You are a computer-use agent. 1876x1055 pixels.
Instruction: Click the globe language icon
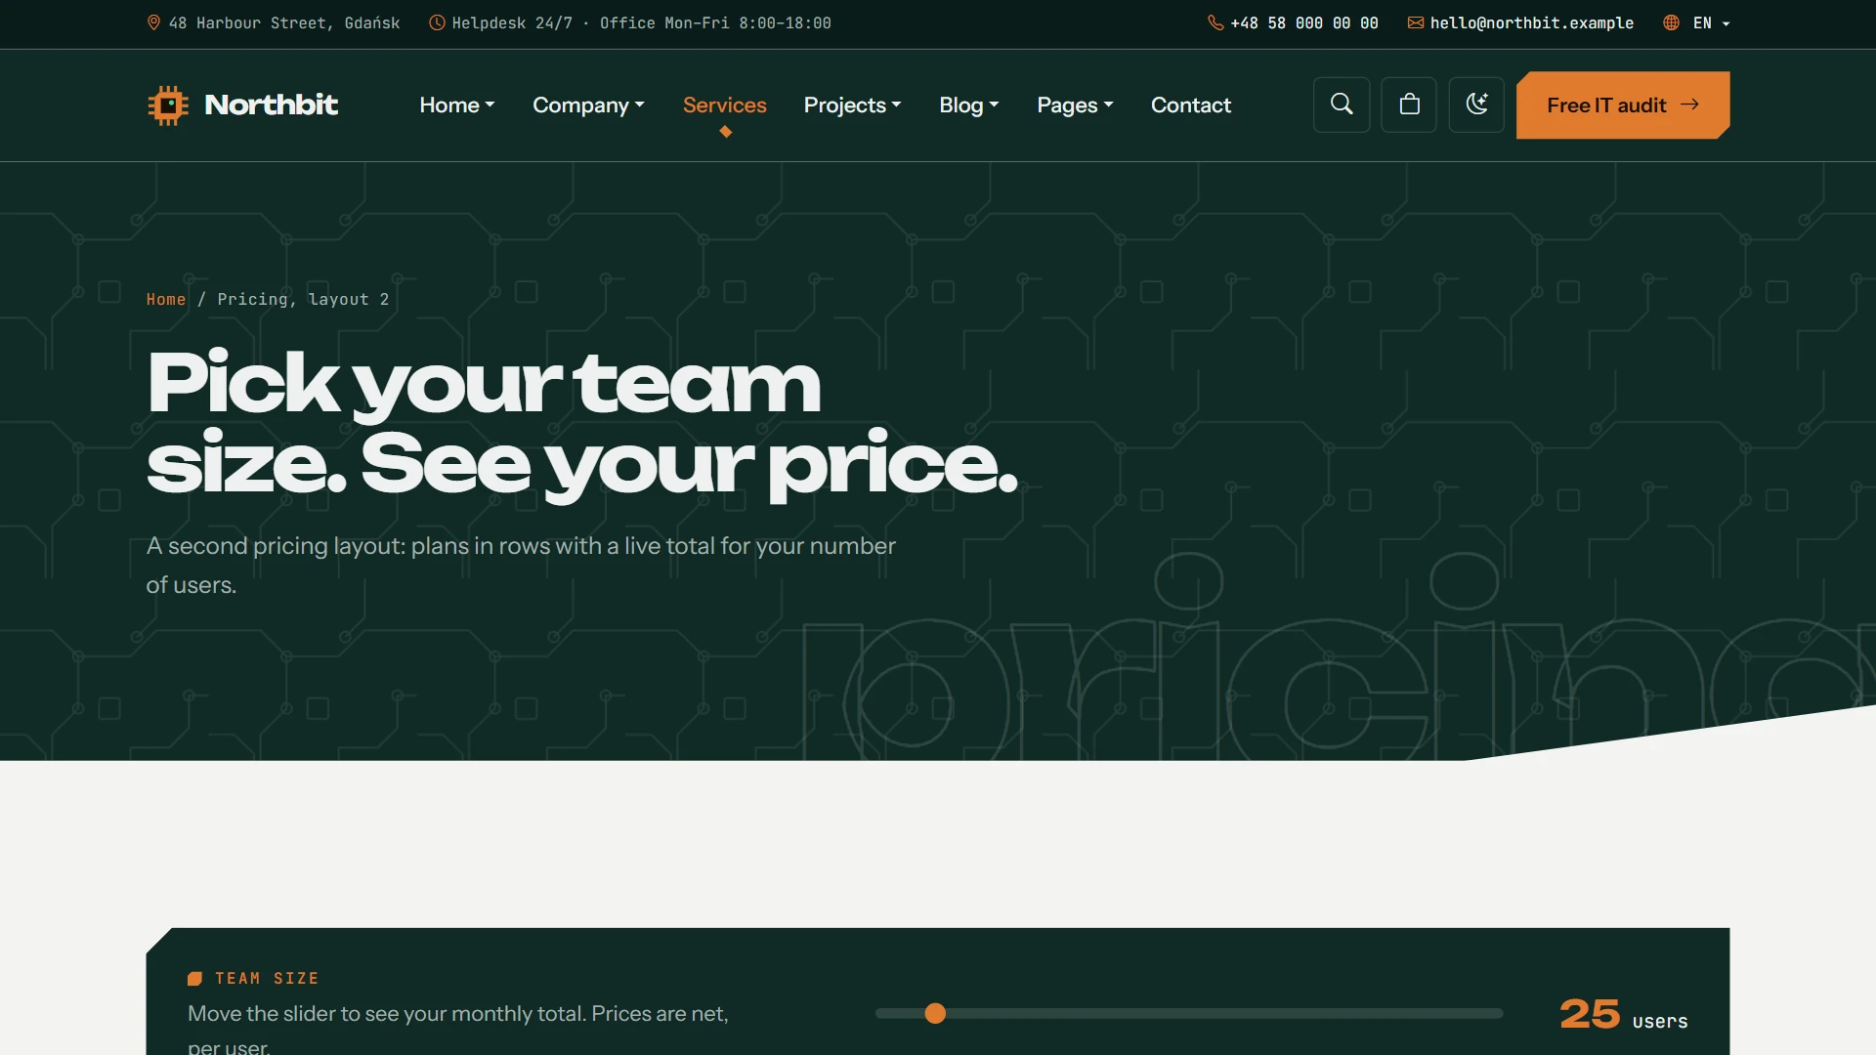click(x=1672, y=22)
